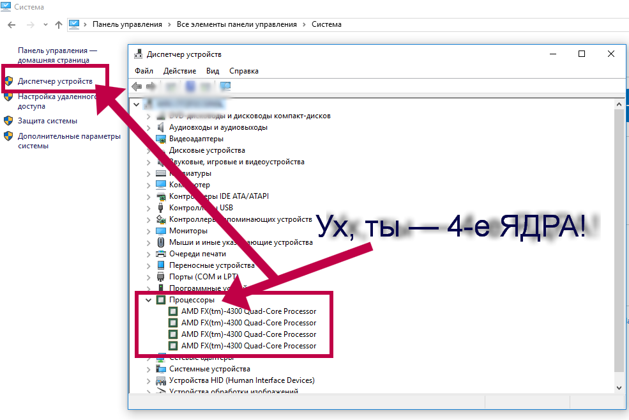Screen dimensions: 629x420
Task: Click the speaker icon for Аудиовходы и аудиовыходы
Action: (x=161, y=127)
